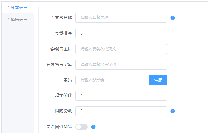Focus the 起卖份数 input showing 1

(x=121, y=96)
